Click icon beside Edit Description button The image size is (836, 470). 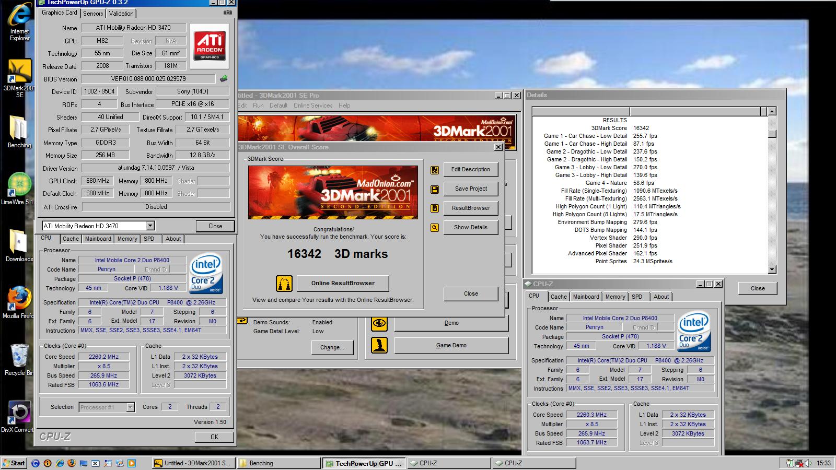(x=435, y=170)
